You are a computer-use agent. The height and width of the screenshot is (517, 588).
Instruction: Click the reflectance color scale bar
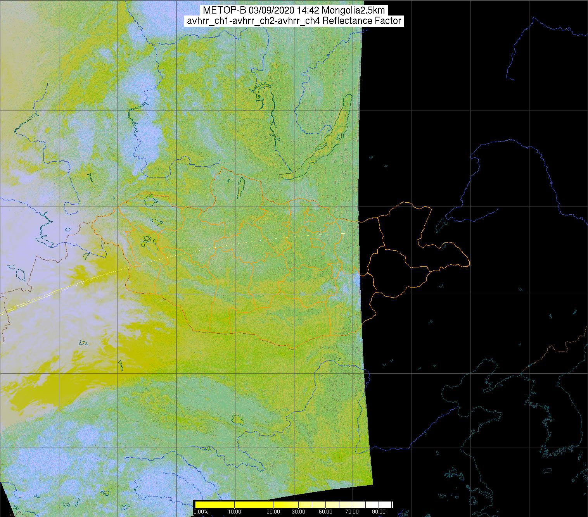tap(294, 505)
